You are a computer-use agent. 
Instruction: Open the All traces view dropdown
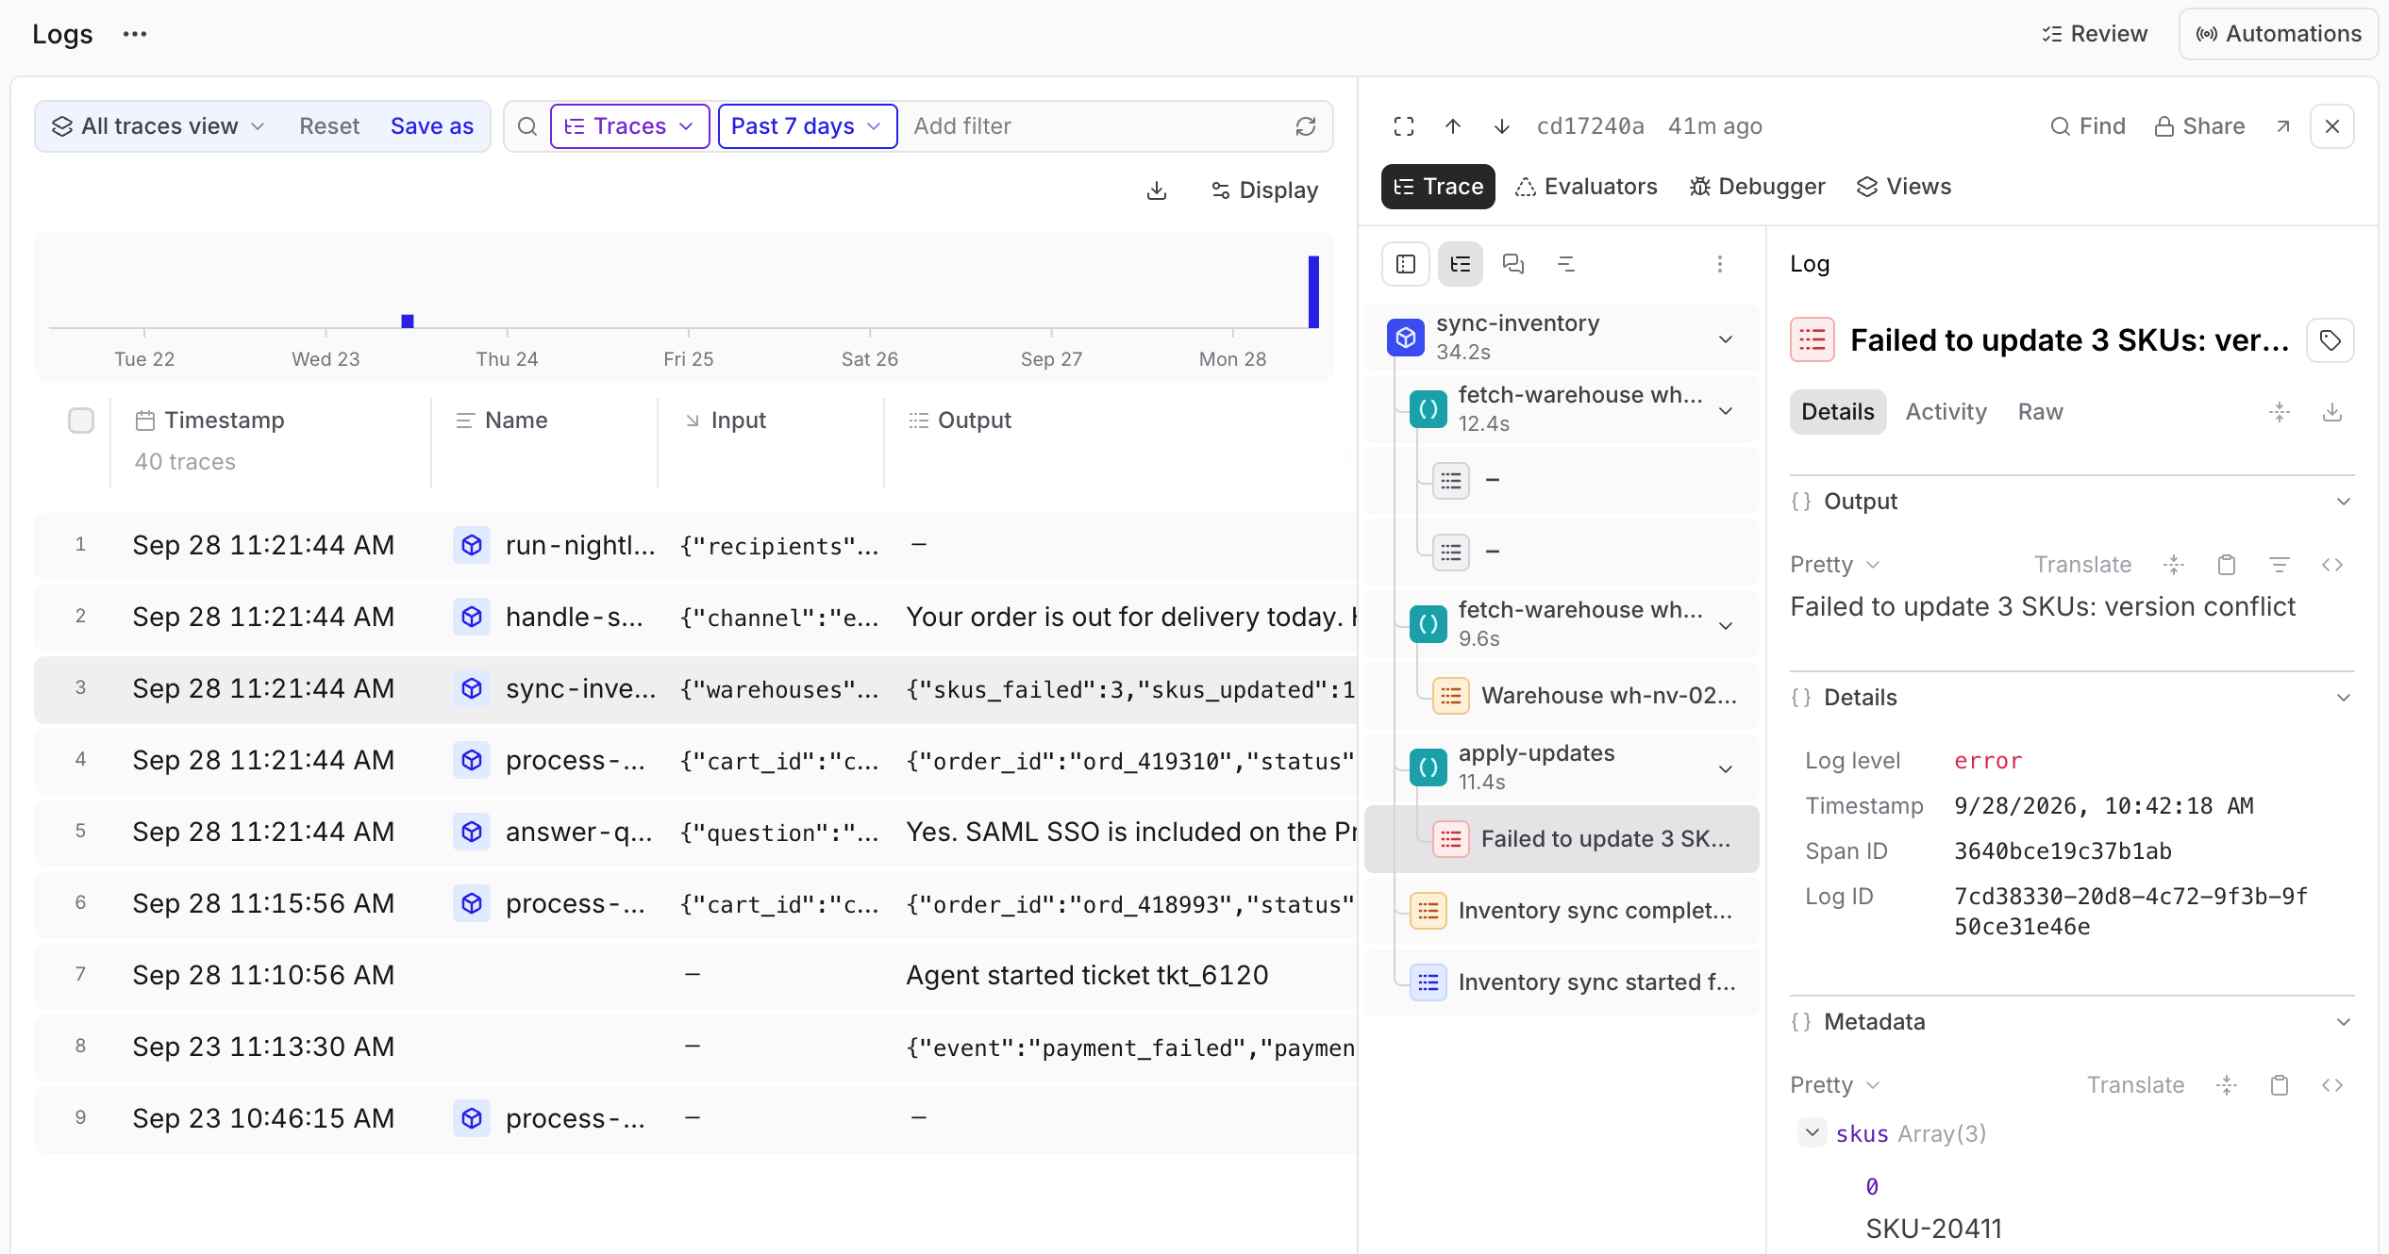coord(159,126)
